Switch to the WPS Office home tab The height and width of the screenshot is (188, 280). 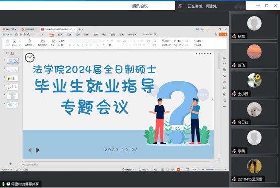click(x=9, y=29)
